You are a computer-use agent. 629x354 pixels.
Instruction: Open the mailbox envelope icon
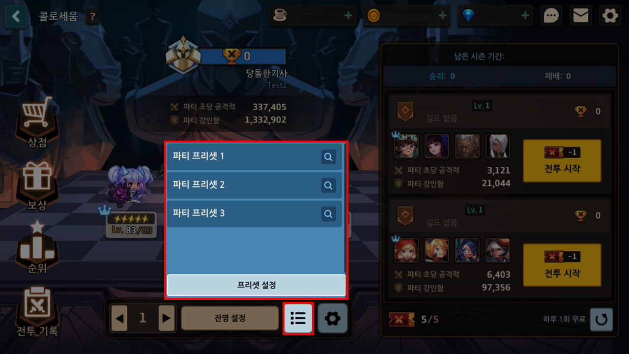581,16
